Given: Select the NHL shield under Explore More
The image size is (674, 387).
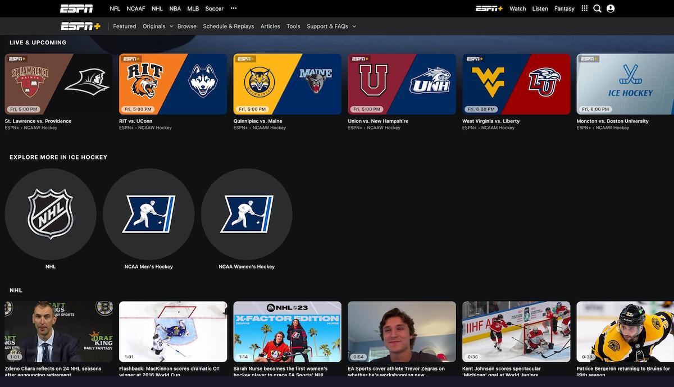Looking at the screenshot, I should pos(51,214).
